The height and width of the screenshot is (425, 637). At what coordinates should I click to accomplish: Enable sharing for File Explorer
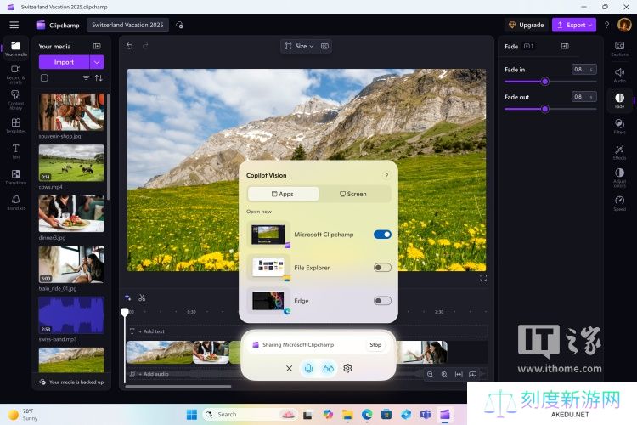tap(382, 268)
